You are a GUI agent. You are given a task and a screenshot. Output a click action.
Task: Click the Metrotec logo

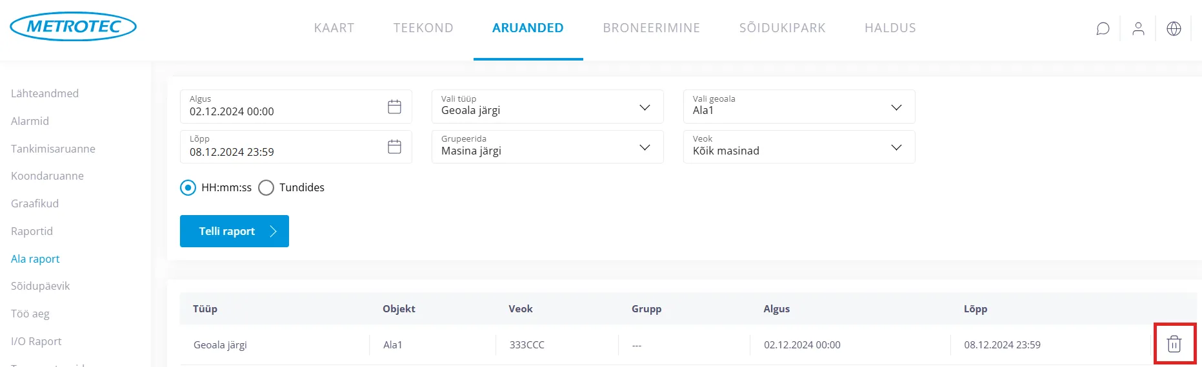pyautogui.click(x=73, y=26)
